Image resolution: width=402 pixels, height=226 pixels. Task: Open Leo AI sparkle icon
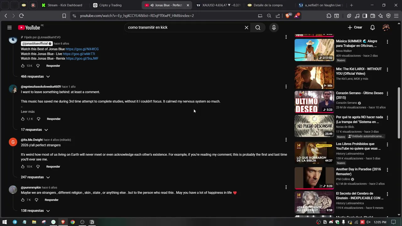[381, 16]
